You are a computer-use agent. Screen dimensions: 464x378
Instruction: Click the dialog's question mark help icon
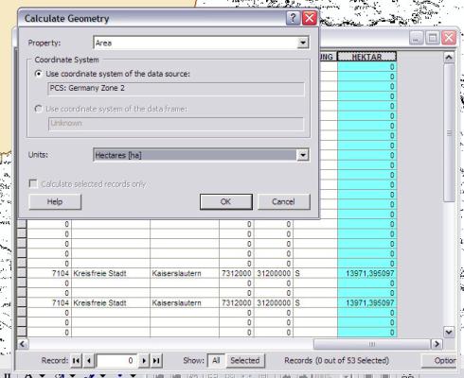coord(293,18)
